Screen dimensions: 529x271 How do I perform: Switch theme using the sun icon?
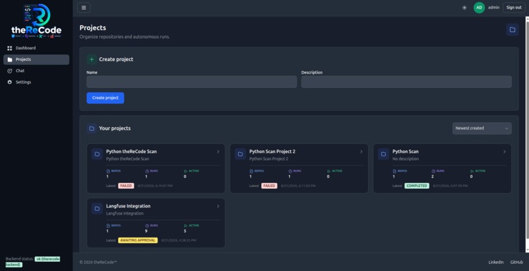pyautogui.click(x=464, y=8)
